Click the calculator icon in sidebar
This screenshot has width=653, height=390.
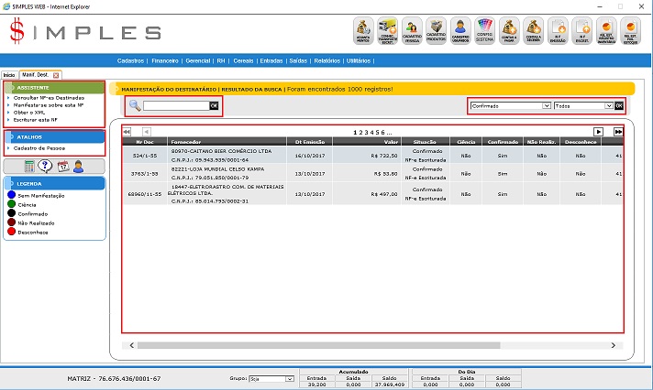[30, 166]
